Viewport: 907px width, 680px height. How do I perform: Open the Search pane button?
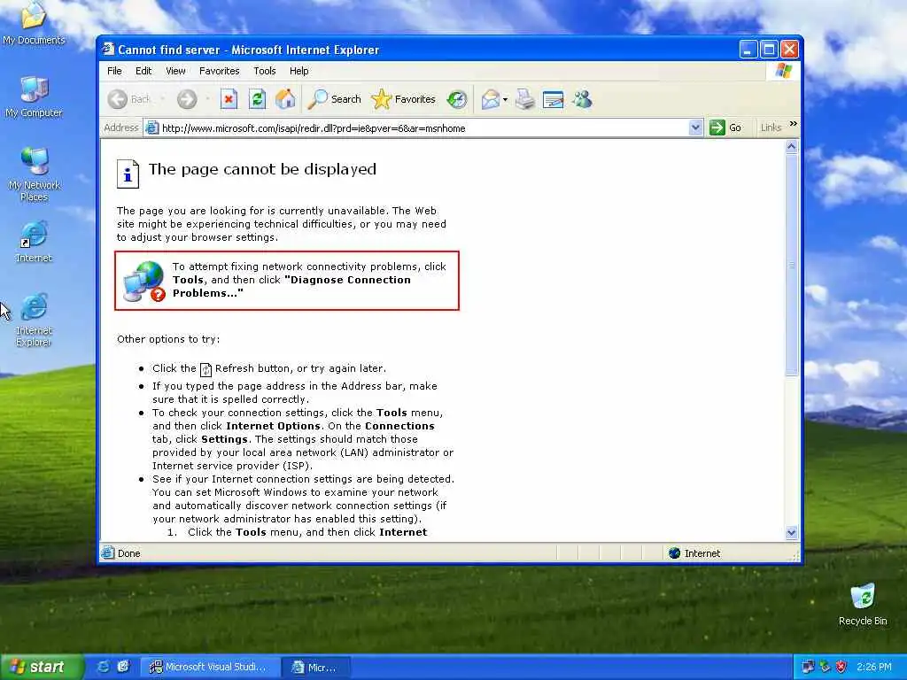(334, 99)
